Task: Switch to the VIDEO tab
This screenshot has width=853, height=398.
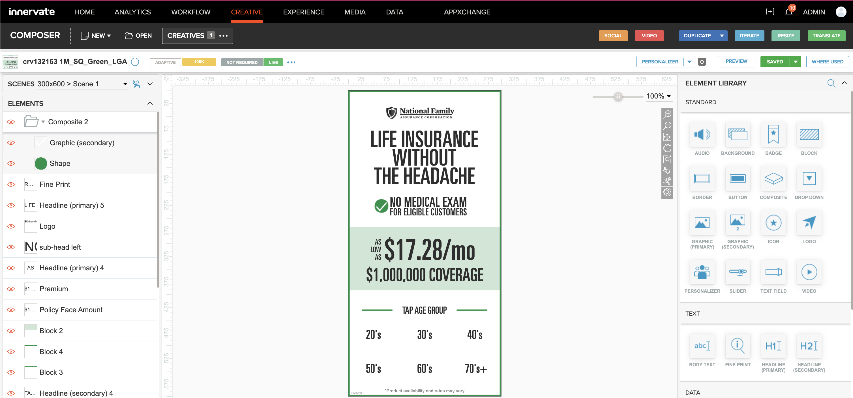Action: pyautogui.click(x=648, y=35)
